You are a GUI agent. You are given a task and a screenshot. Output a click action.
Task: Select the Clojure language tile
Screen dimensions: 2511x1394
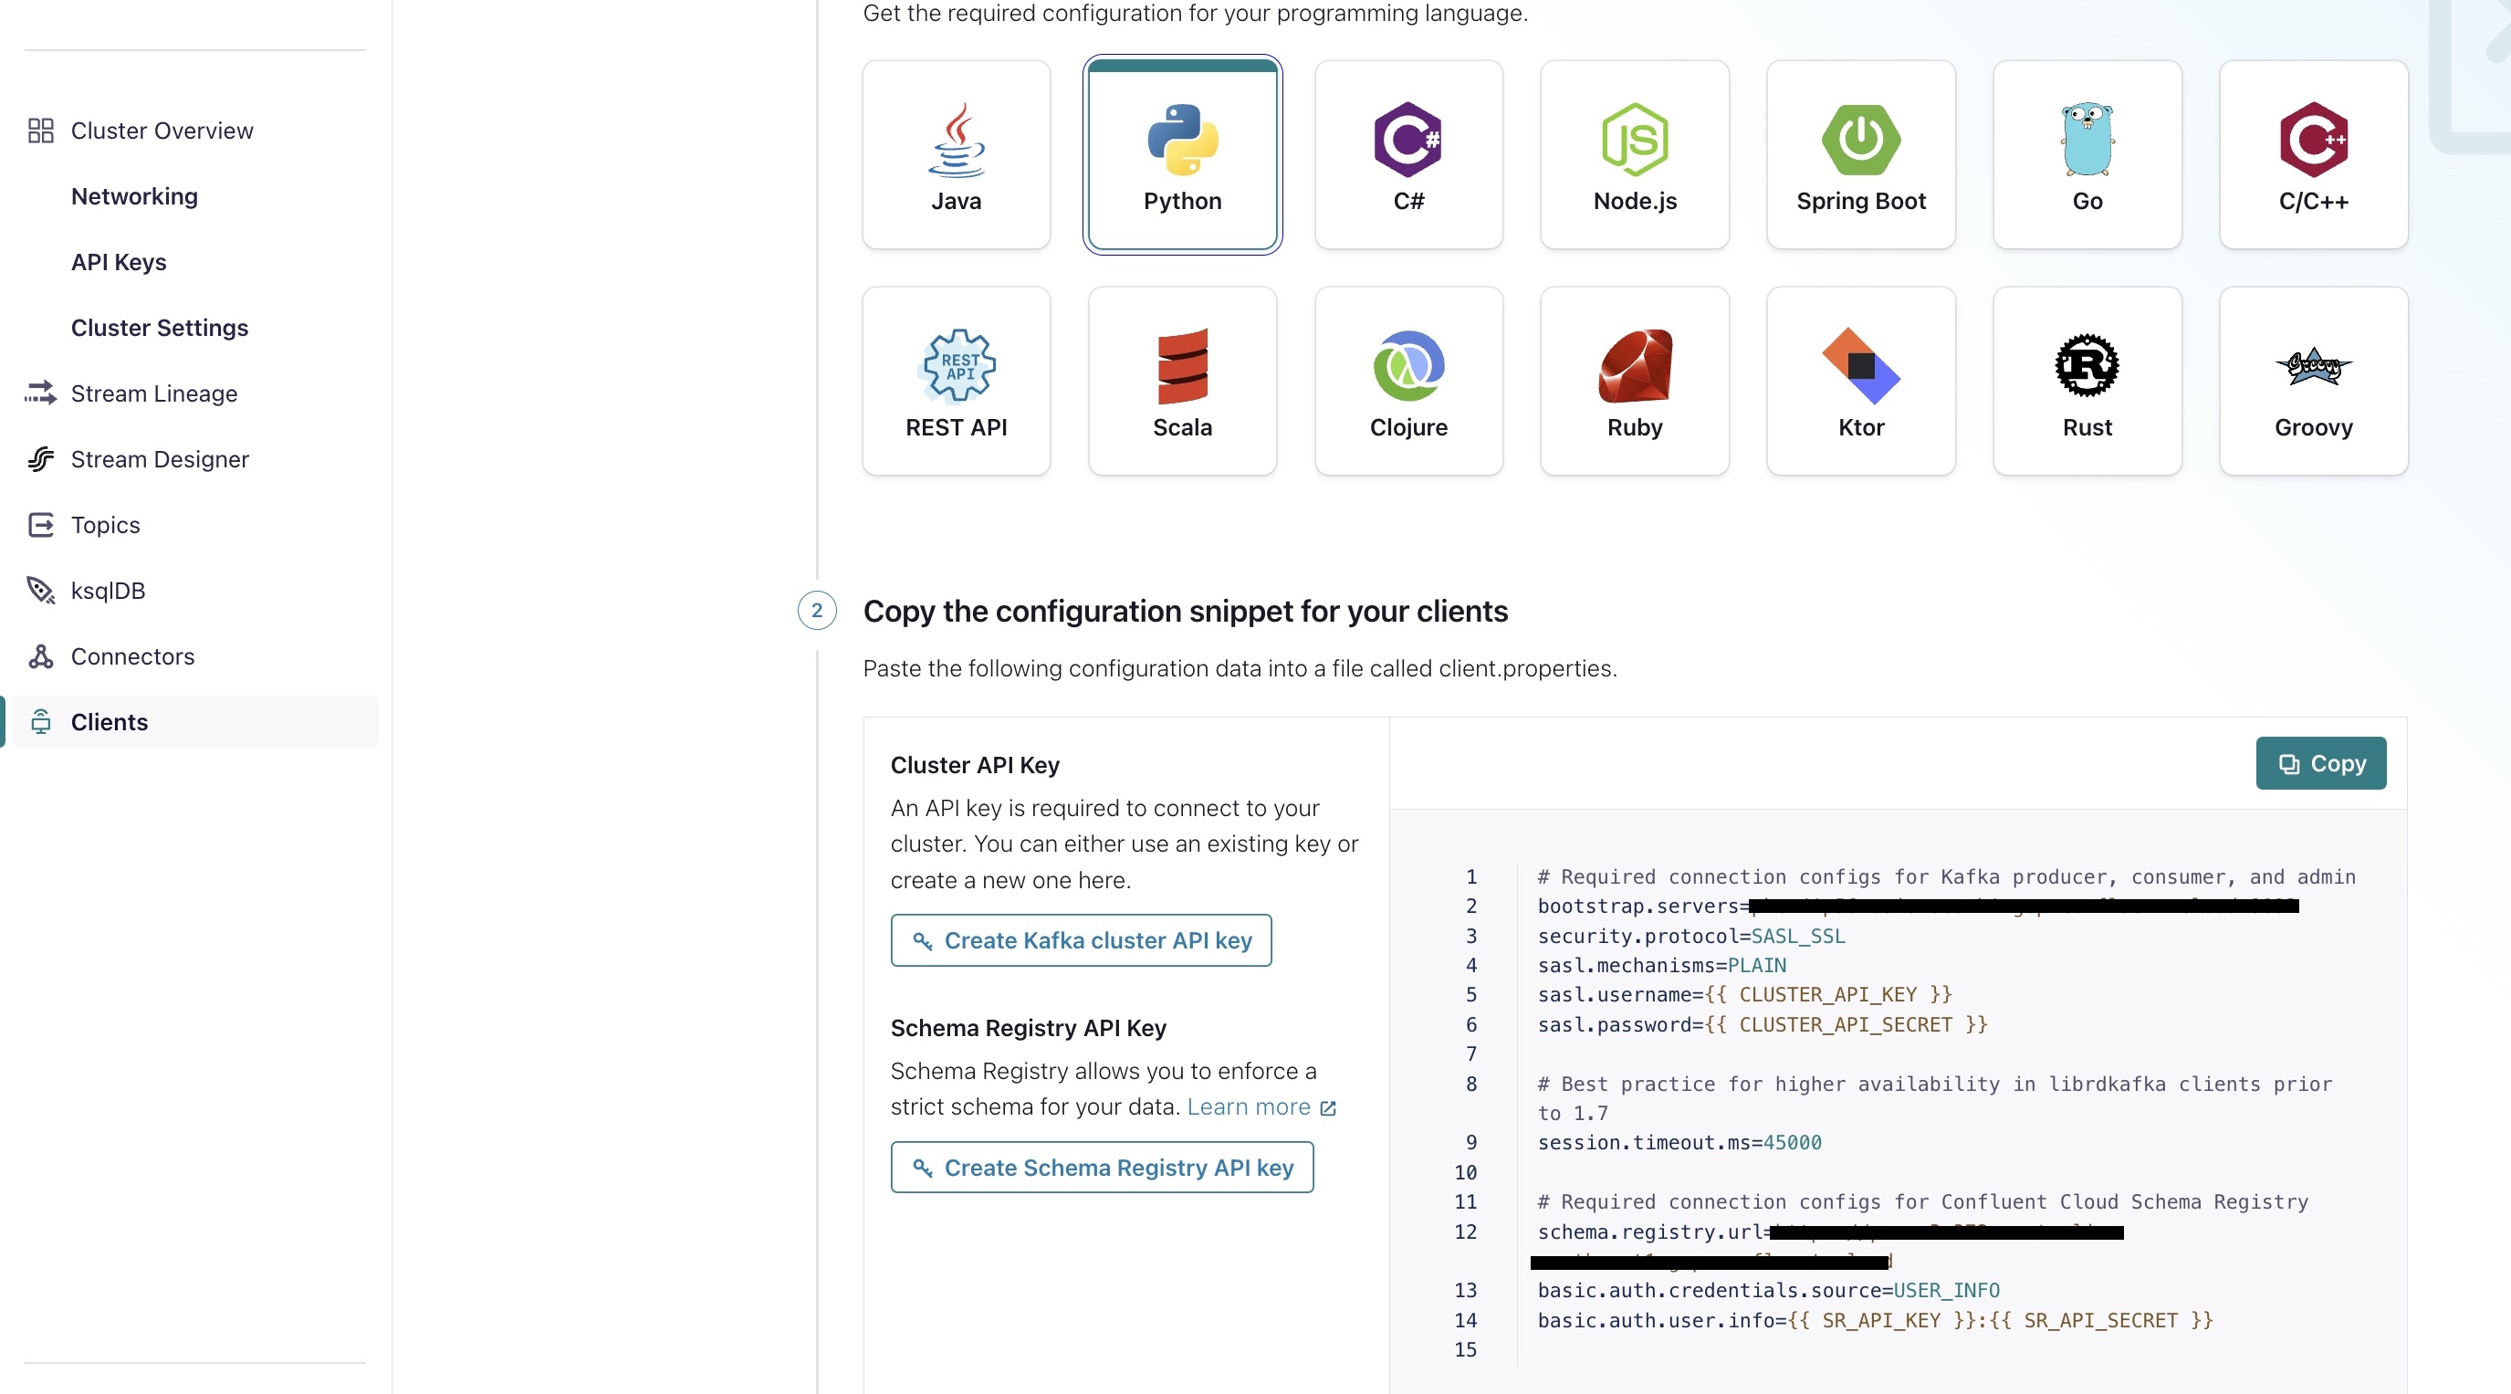click(1407, 382)
